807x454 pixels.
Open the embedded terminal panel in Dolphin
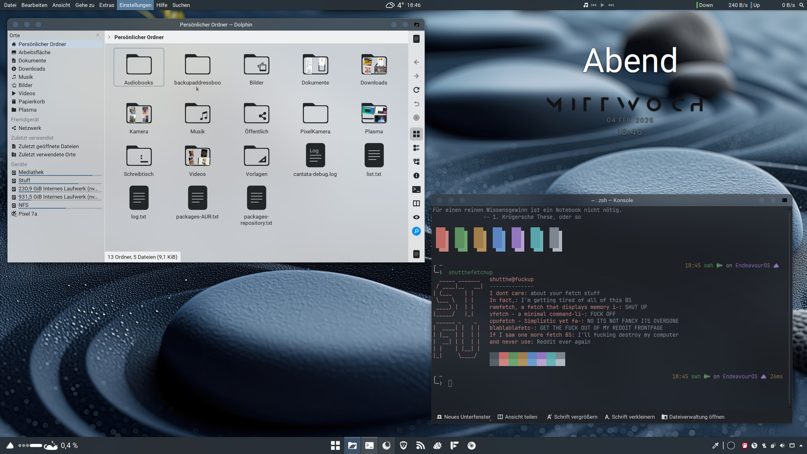point(416,190)
